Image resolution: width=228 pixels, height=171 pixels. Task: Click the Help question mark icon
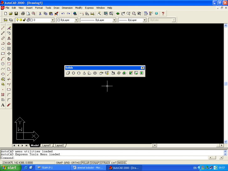[x=163, y=13]
